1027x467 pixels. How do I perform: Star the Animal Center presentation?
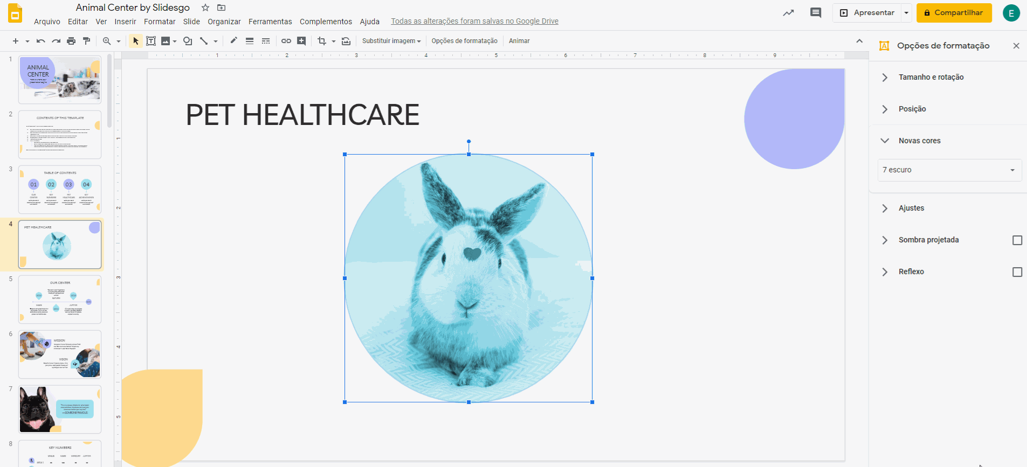[205, 8]
